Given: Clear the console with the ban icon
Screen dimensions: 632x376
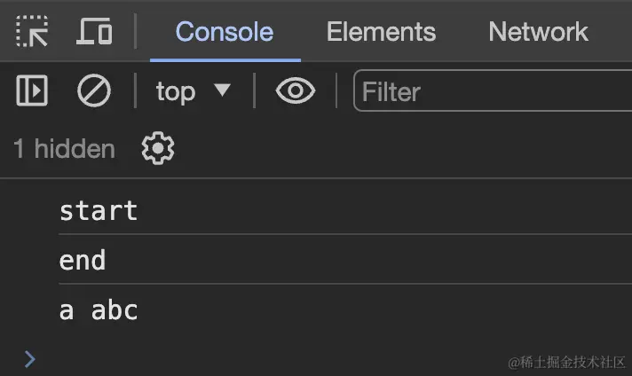Looking at the screenshot, I should (x=93, y=90).
